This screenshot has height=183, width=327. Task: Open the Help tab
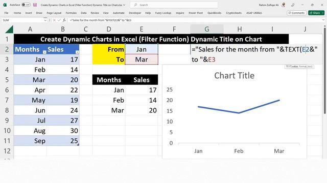[148, 13]
